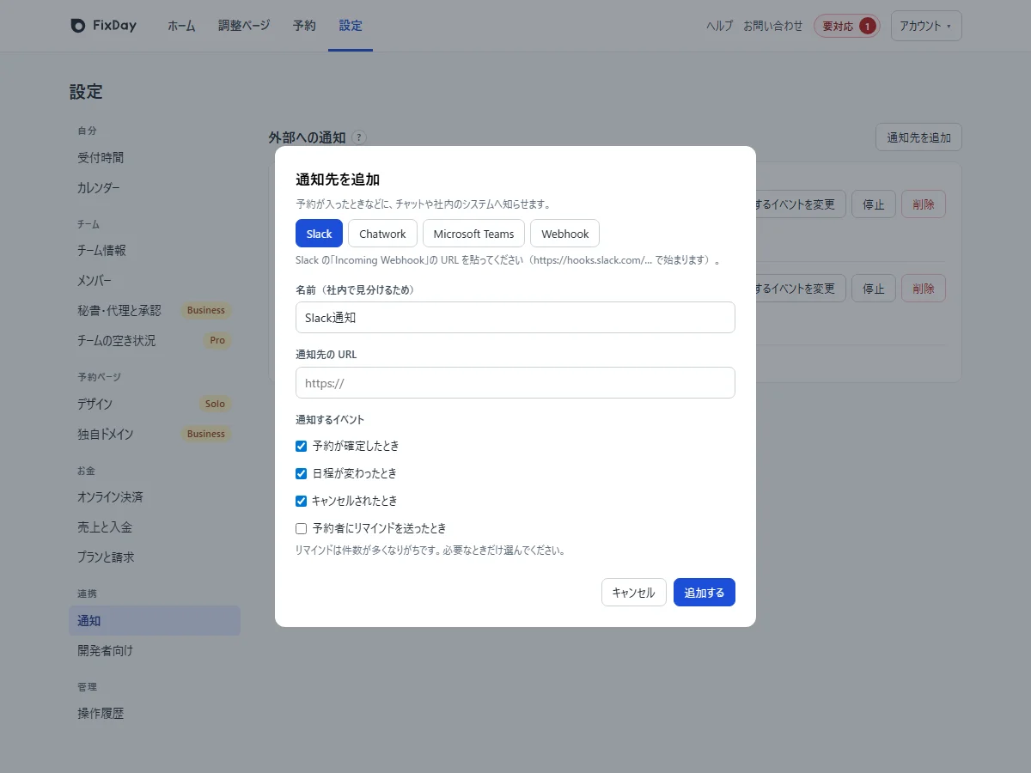This screenshot has width=1031, height=773.
Task: Open チーム情報 in settings sidebar
Action: click(155, 251)
